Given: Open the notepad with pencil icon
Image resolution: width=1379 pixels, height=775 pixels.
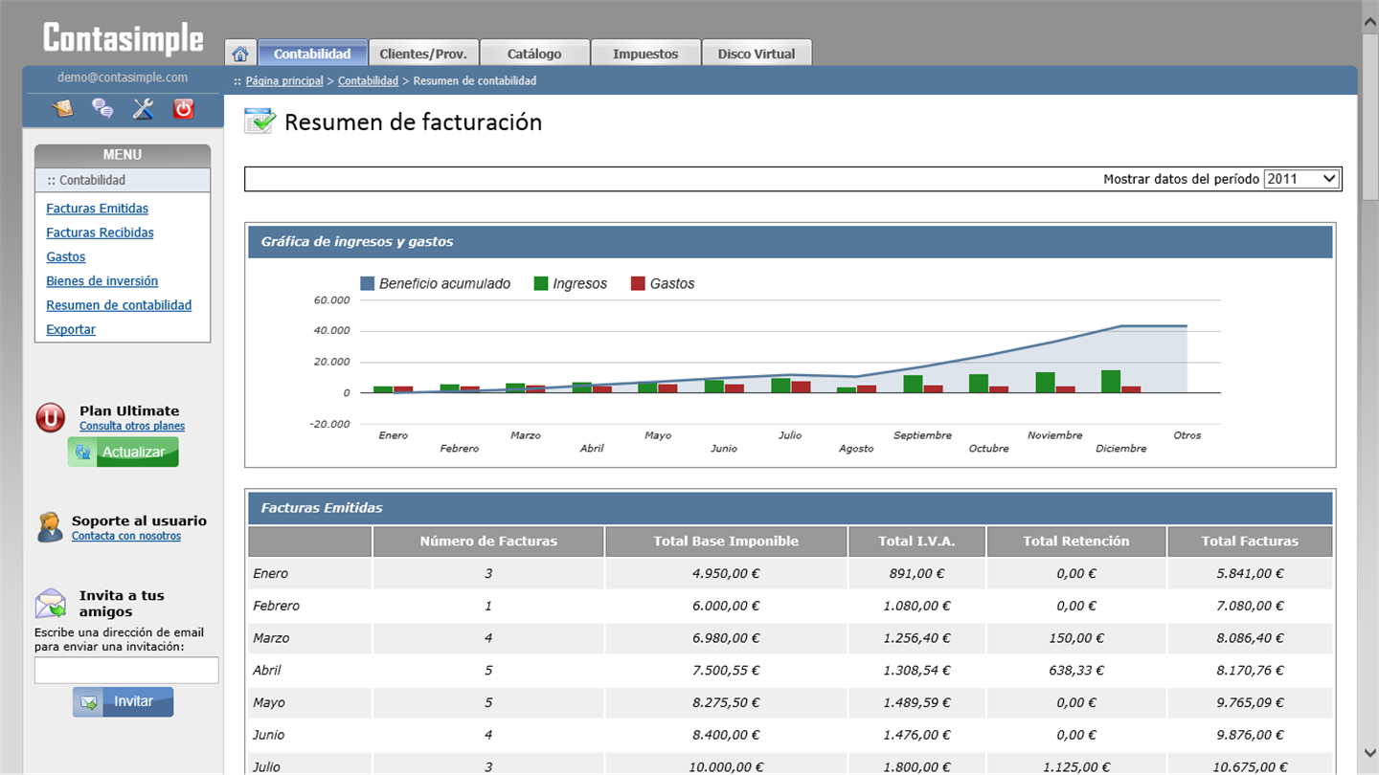Looking at the screenshot, I should [62, 109].
